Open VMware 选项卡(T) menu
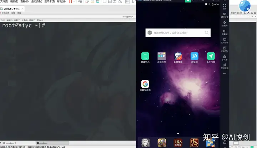257x148 pixels. pos(50,1)
